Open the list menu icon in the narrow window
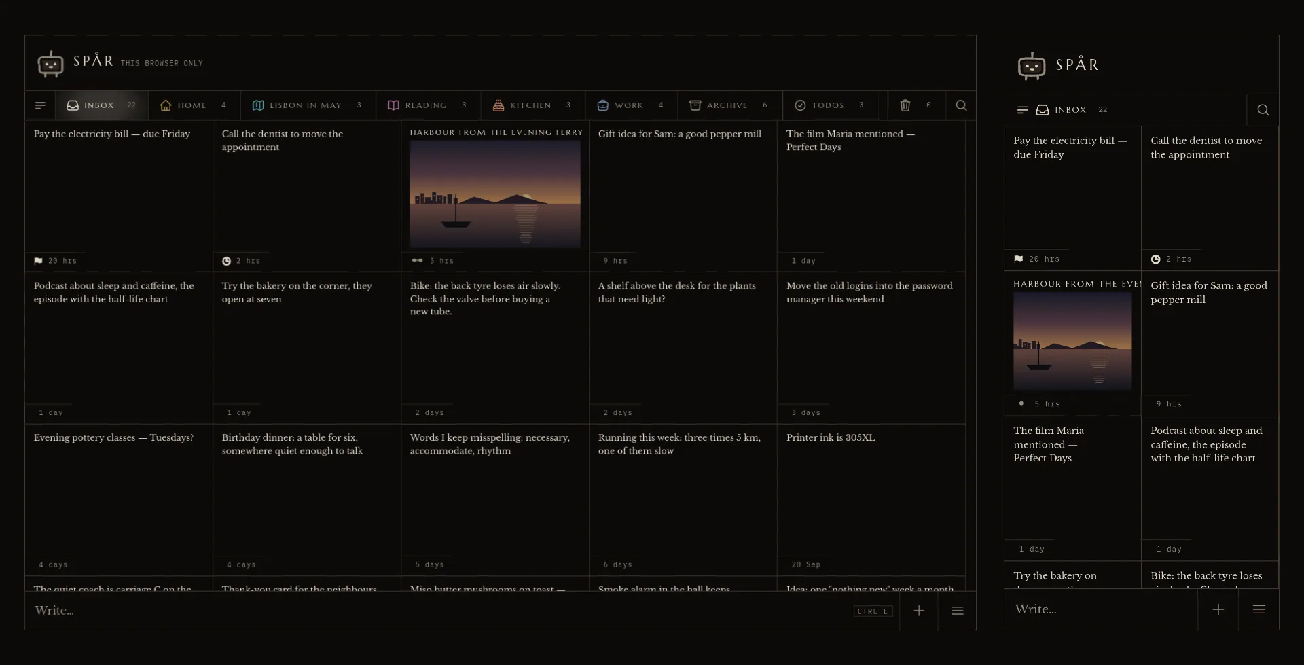1304x665 pixels. click(x=1022, y=110)
